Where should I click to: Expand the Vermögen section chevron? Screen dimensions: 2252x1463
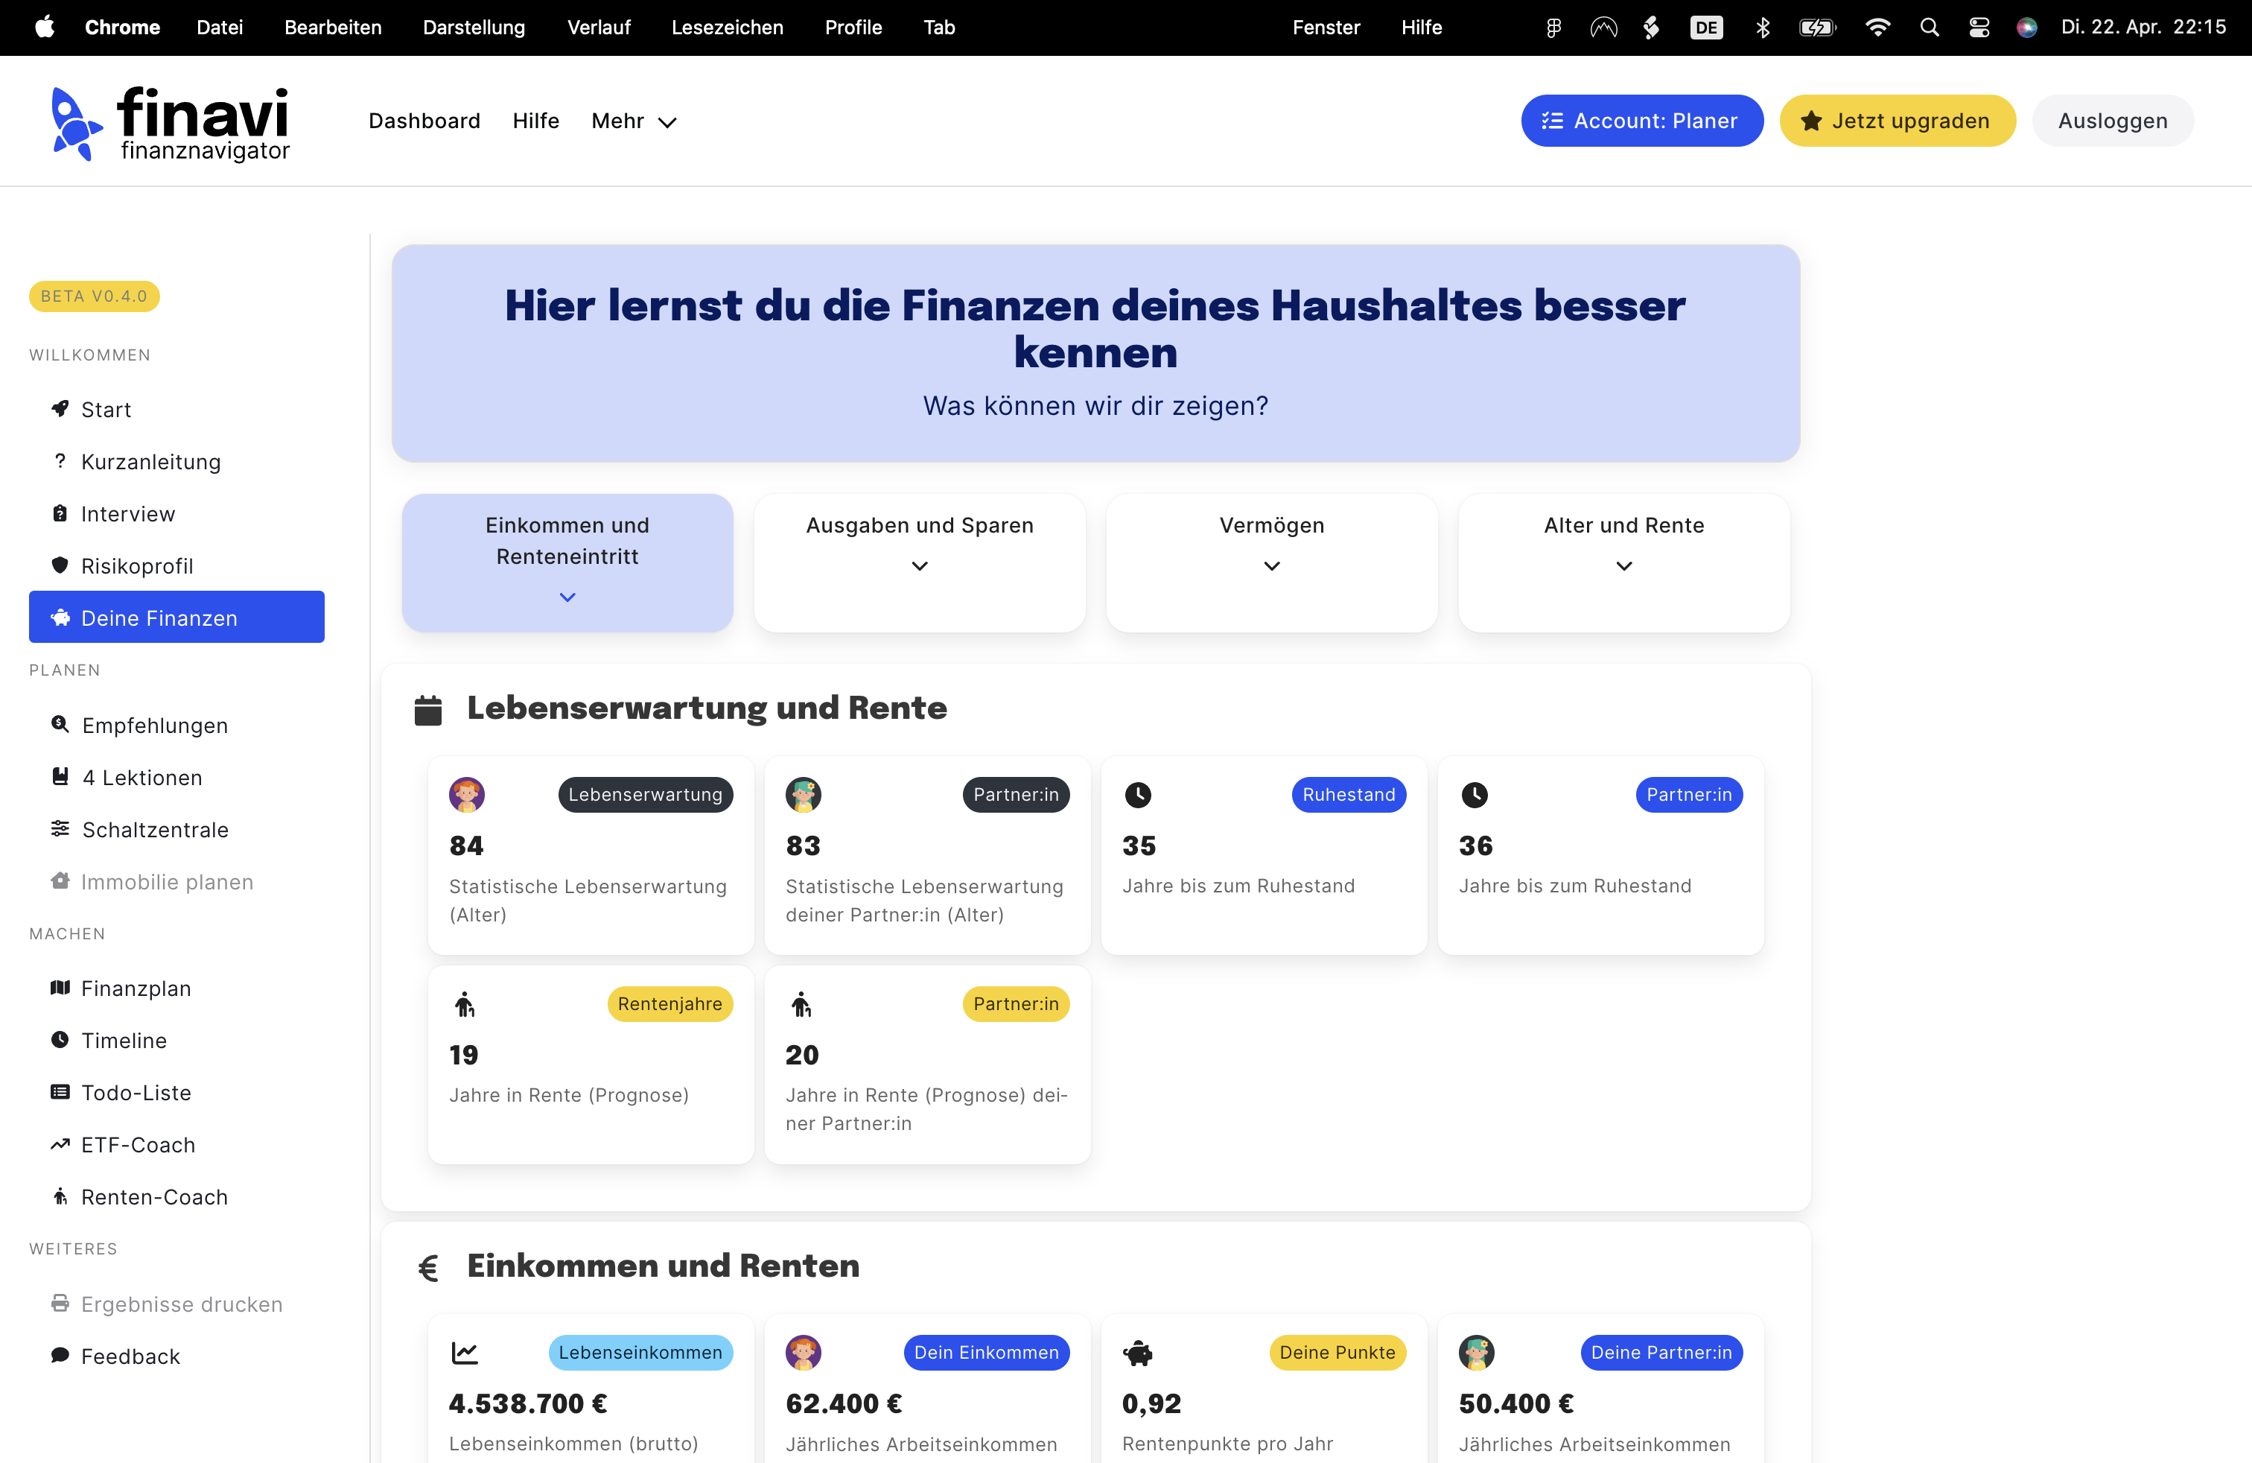coord(1272,566)
